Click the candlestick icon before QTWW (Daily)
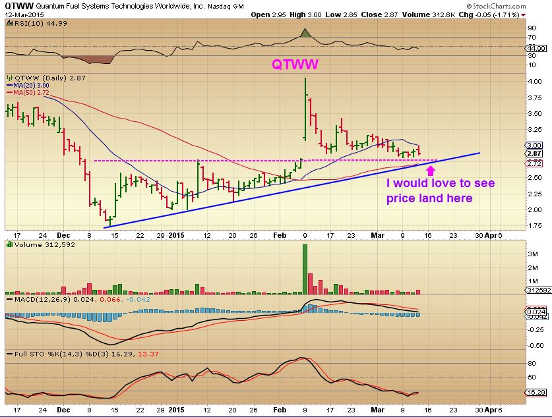This screenshot has height=417, width=552. click(x=10, y=78)
